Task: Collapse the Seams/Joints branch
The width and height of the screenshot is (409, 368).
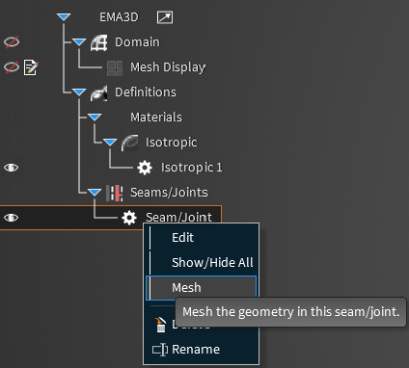Action: coord(95,193)
